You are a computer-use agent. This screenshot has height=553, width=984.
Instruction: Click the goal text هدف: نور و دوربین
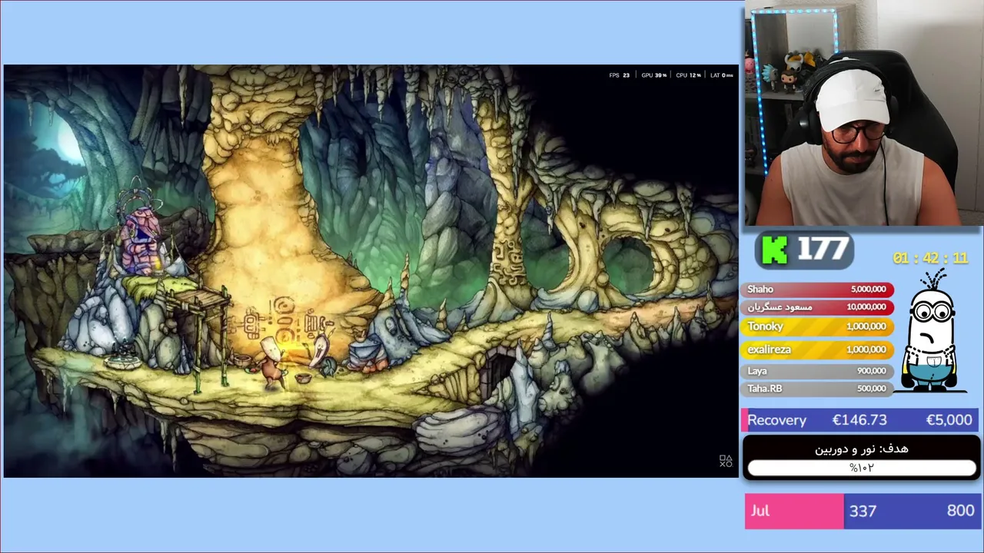(x=862, y=449)
